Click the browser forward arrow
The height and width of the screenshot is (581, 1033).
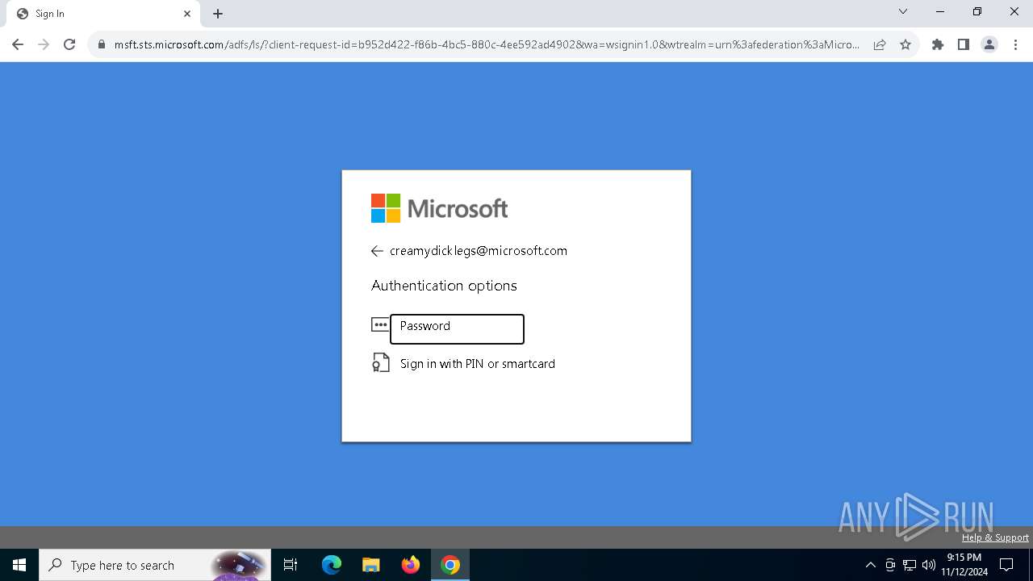(x=44, y=44)
